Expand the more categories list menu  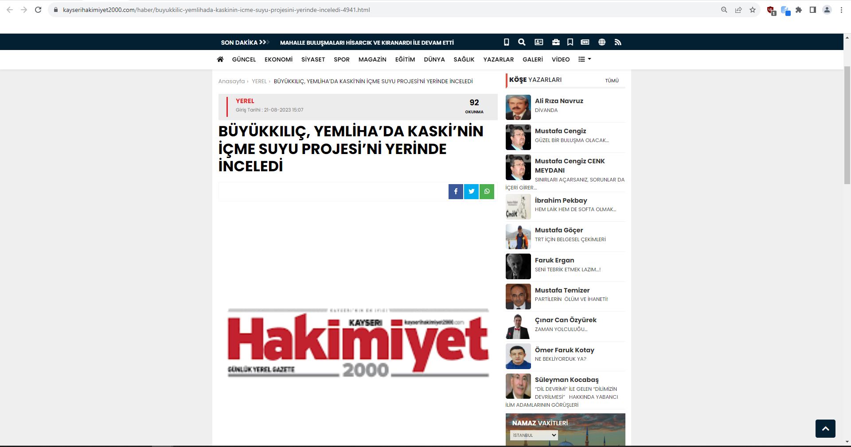click(x=585, y=59)
